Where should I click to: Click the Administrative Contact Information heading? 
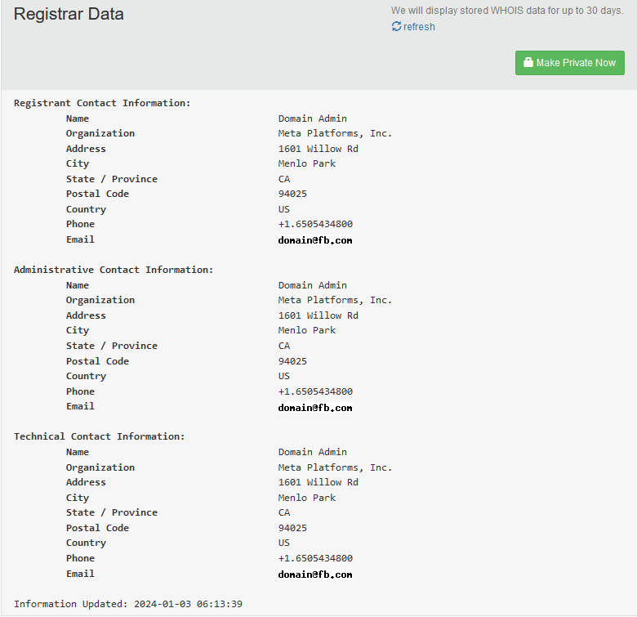114,270
